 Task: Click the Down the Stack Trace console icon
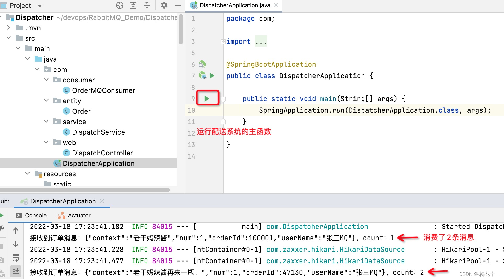click(16, 244)
